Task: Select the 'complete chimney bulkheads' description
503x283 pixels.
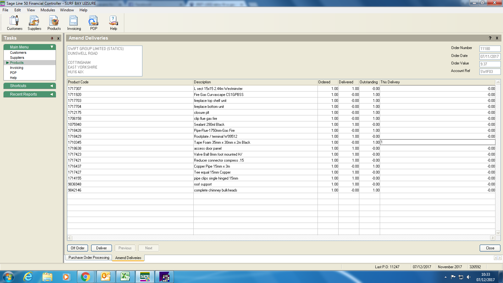Action: [x=216, y=190]
